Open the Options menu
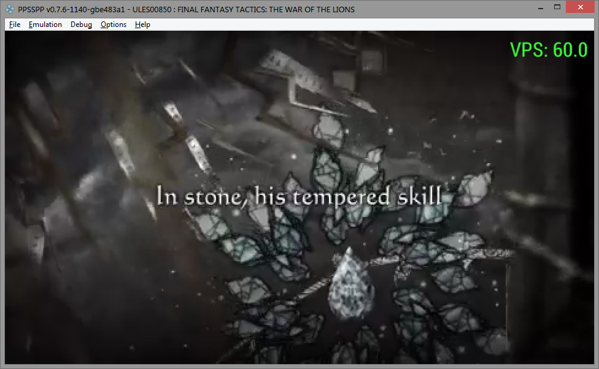Screen dimensions: 599x369 114,25
